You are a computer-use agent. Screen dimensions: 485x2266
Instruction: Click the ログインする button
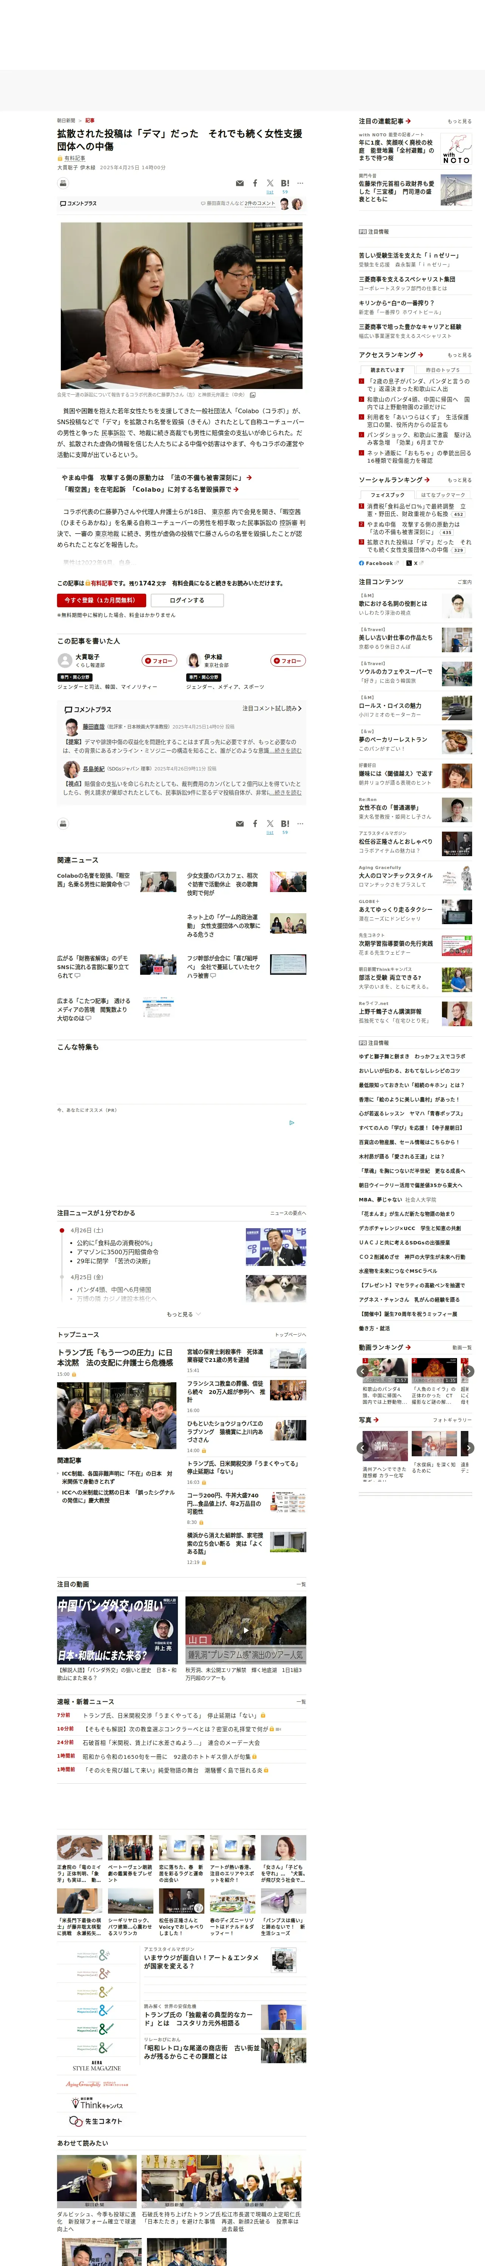point(187,600)
